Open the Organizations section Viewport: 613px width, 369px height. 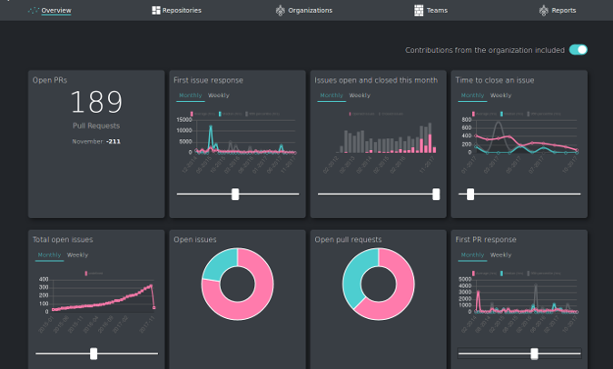310,11
